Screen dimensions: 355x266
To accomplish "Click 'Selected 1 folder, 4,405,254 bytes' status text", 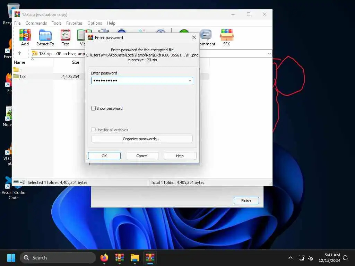I will tap(58, 183).
